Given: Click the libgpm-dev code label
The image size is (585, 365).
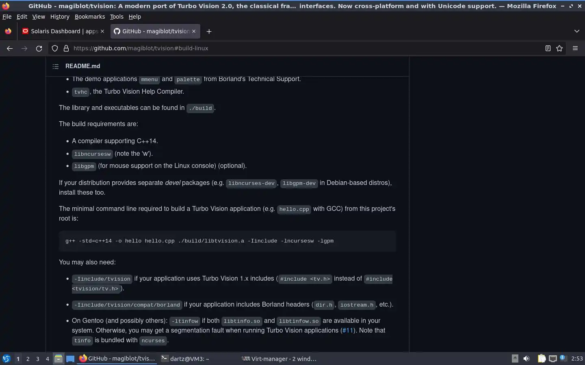Looking at the screenshot, I should 299,183.
